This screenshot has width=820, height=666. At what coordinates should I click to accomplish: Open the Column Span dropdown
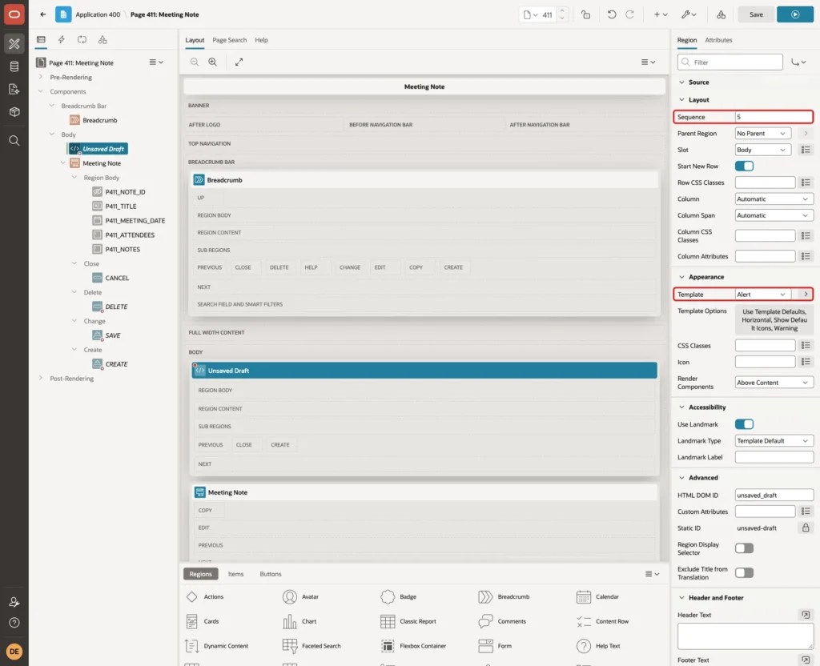coord(774,215)
